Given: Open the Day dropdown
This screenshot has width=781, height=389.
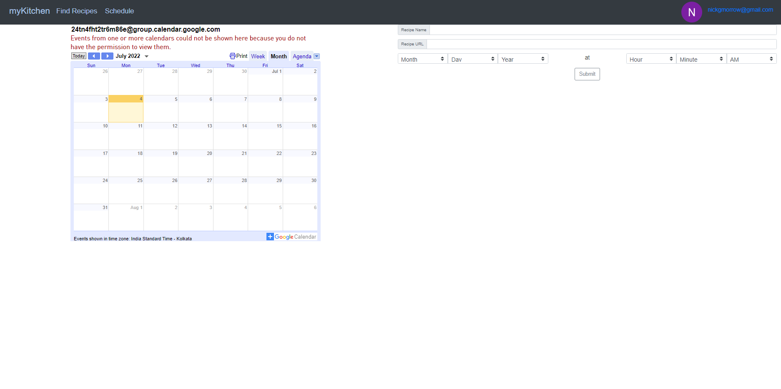Looking at the screenshot, I should 472,59.
